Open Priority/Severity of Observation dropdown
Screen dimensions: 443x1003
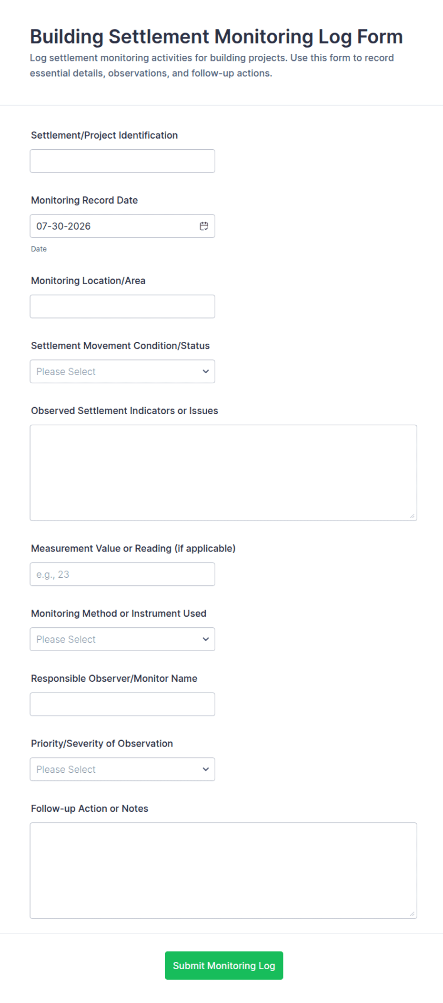click(122, 769)
